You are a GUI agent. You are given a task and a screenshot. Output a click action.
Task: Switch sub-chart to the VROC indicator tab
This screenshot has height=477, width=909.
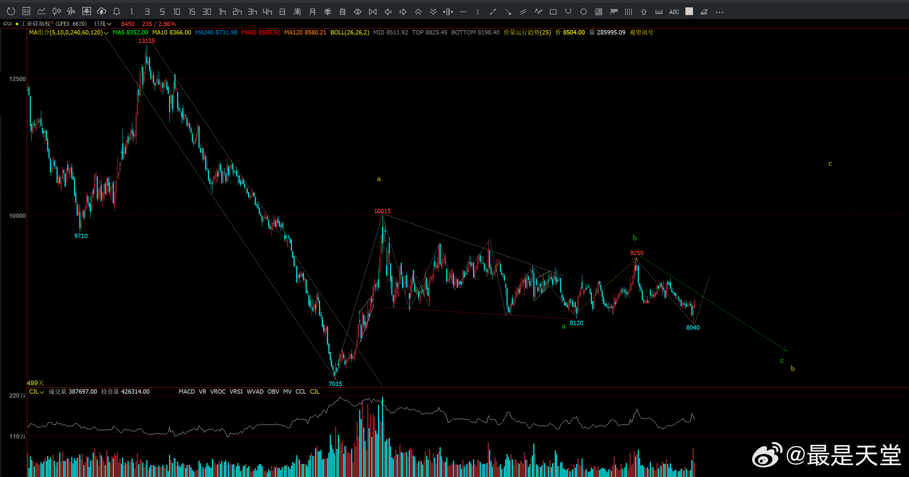(218, 392)
